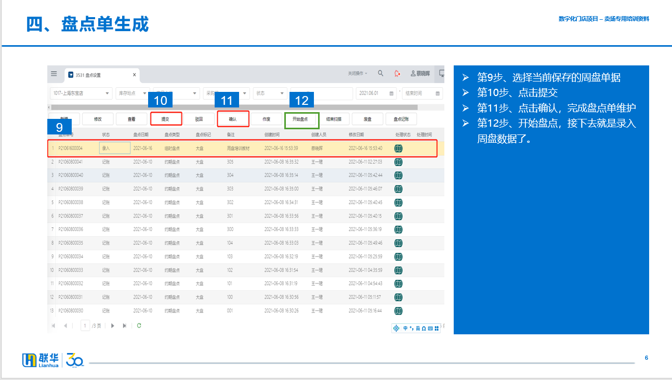Screen dimensions: 672x380
Task: Click processing status icon for P21060800039
Action: point(399,189)
